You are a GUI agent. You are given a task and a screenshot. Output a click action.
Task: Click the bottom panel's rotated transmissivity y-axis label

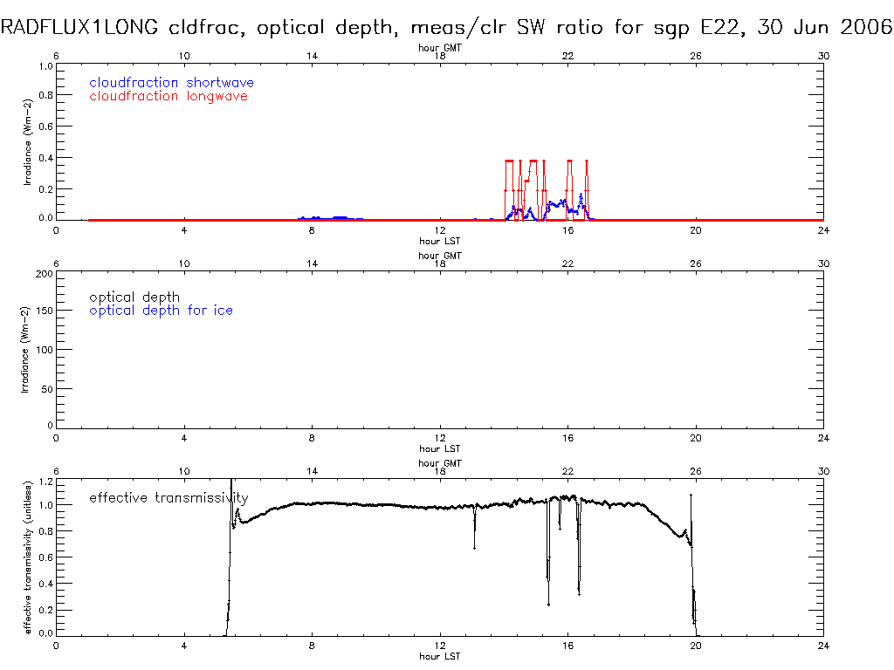(29, 556)
